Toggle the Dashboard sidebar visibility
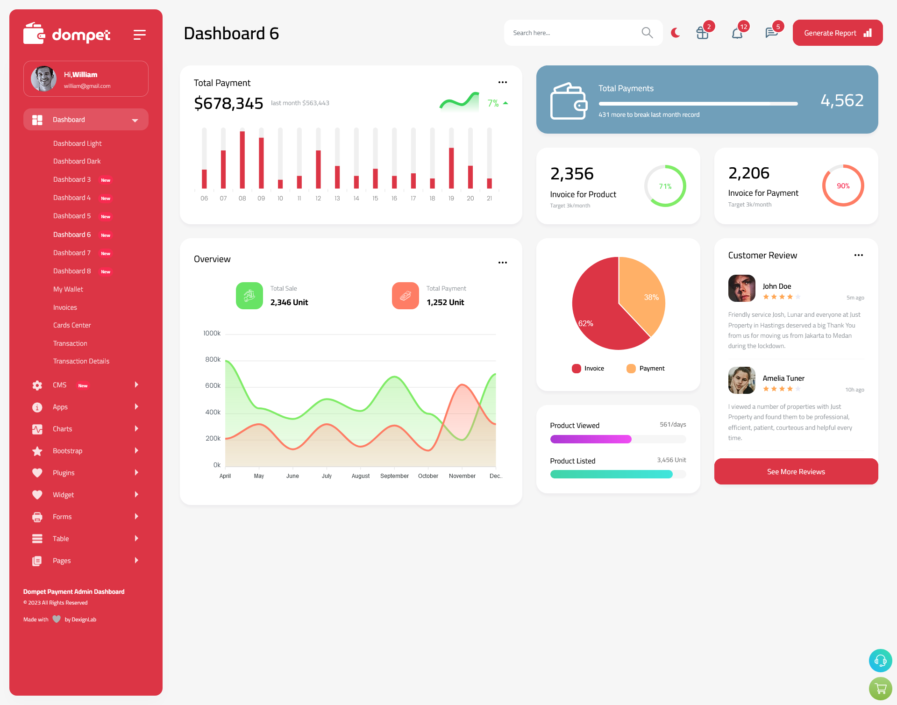The height and width of the screenshot is (705, 897). click(x=139, y=34)
